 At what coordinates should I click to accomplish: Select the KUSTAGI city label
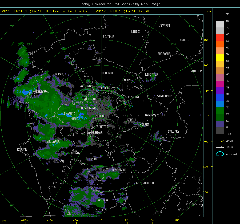pos(134,97)
